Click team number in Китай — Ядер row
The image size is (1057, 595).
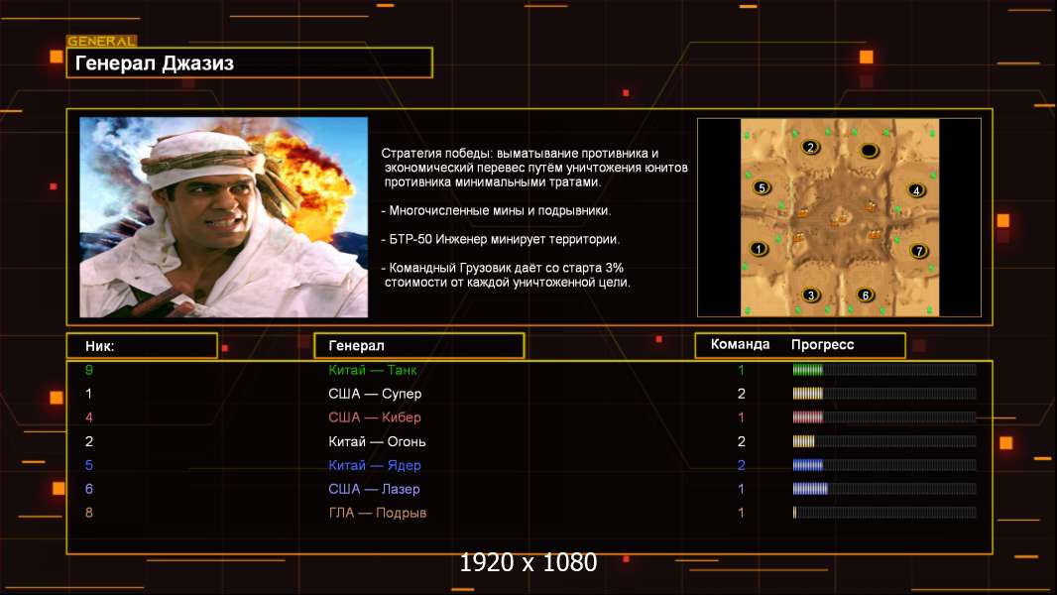click(x=741, y=465)
